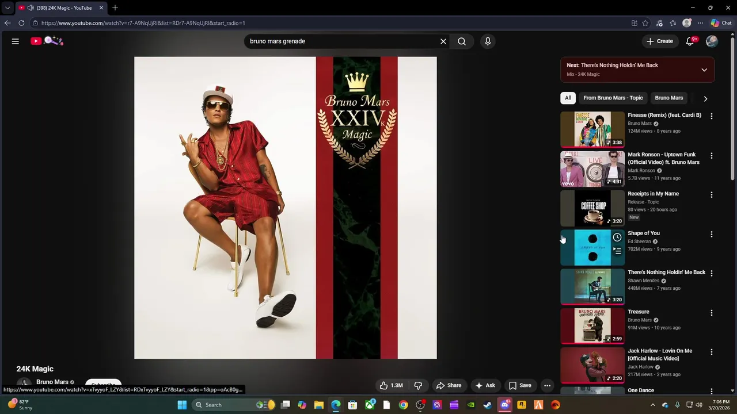Image resolution: width=737 pixels, height=414 pixels.
Task: Go to YouTube home via the logo
Action: coord(47,41)
